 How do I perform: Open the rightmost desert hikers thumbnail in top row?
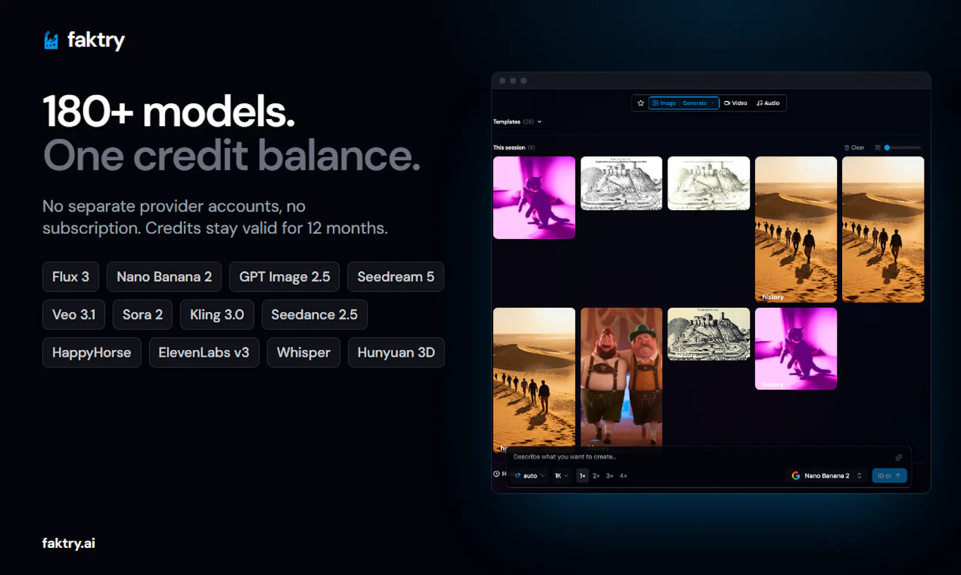[883, 230]
